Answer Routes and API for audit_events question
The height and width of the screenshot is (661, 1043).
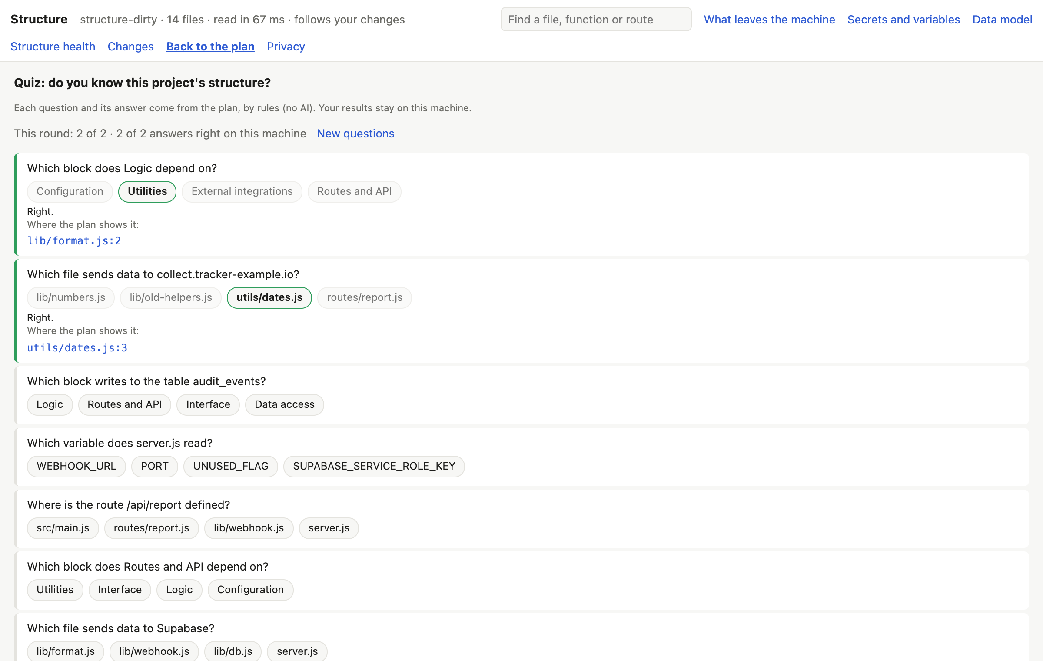(x=125, y=404)
